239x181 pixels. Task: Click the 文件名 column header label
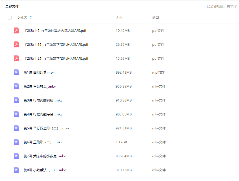pyautogui.click(x=22, y=18)
